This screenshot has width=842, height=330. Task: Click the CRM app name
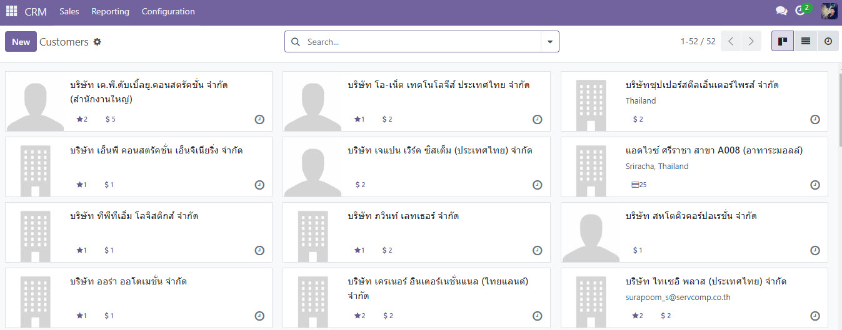[36, 11]
